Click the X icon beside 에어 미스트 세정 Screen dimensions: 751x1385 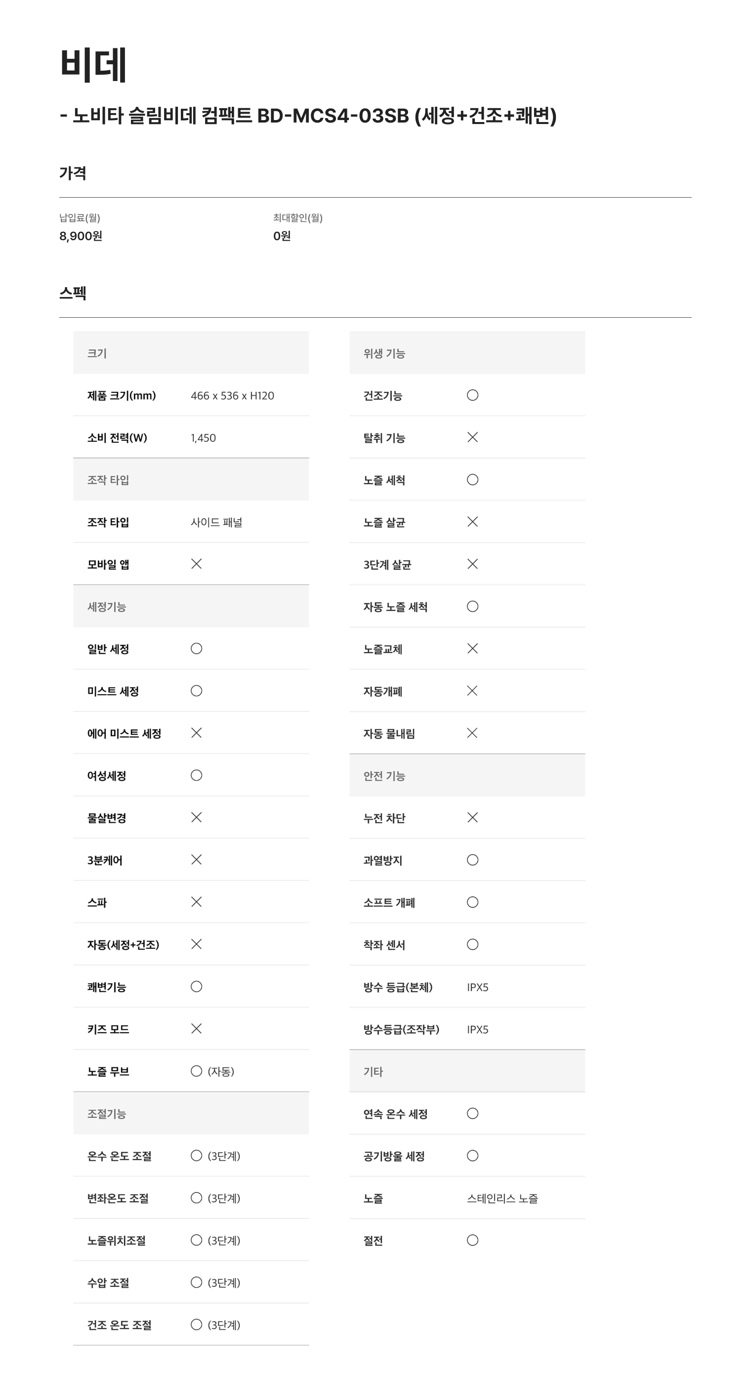pyautogui.click(x=196, y=733)
